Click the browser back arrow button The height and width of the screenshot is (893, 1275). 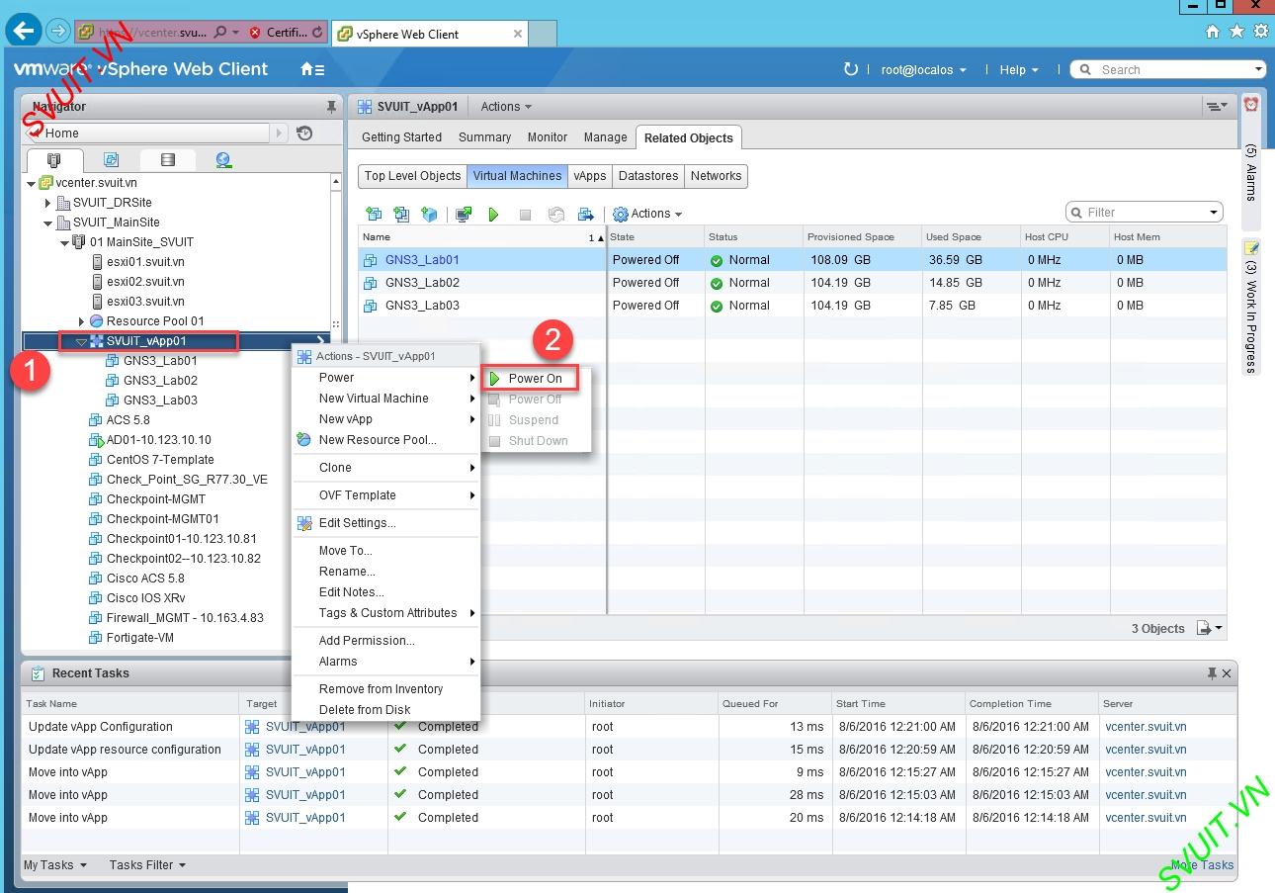click(x=24, y=31)
